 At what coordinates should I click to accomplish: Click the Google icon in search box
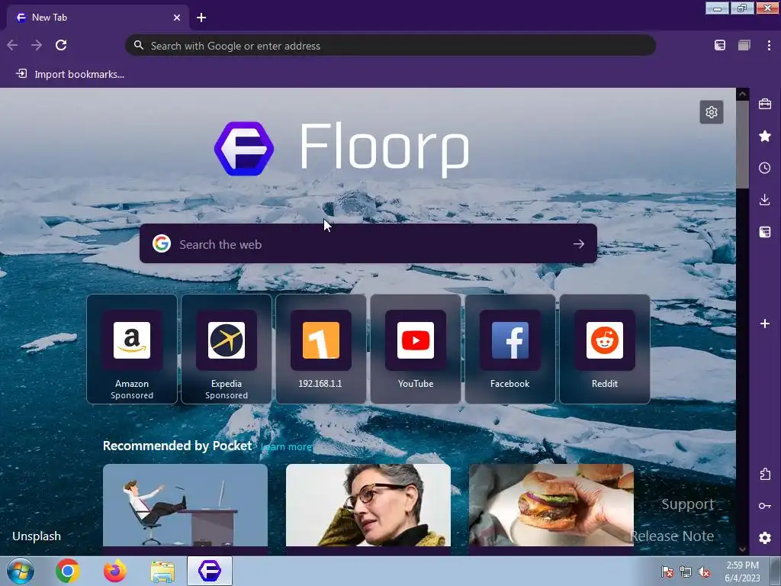(162, 243)
